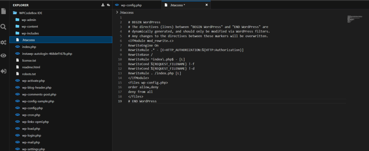Click the PHP icon on wp-config.php tab
The image size is (369, 151).
point(117,5)
